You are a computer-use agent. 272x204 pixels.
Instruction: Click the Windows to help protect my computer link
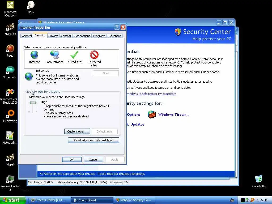click(151, 94)
